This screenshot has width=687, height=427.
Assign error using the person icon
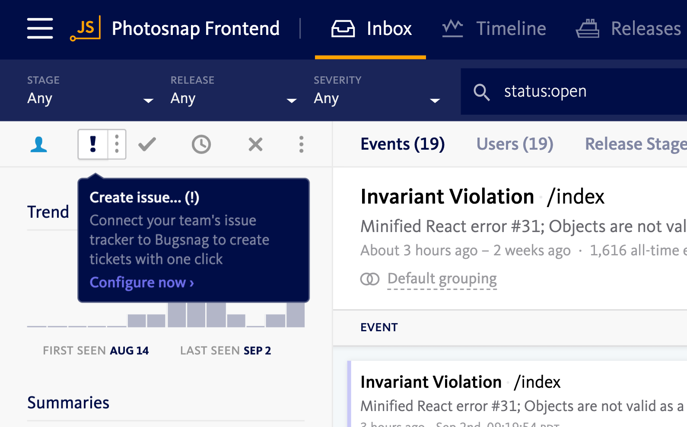39,144
